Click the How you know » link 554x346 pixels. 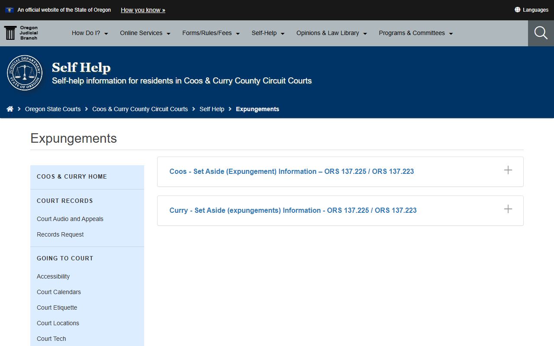143,10
